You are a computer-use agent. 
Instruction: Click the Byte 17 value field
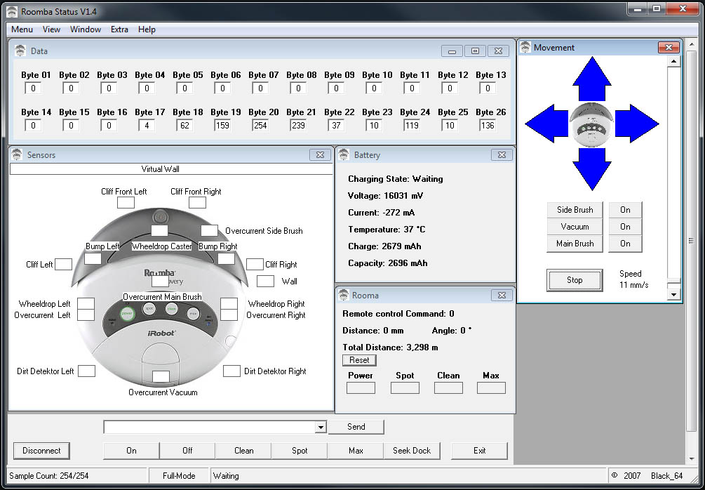pyautogui.click(x=147, y=125)
